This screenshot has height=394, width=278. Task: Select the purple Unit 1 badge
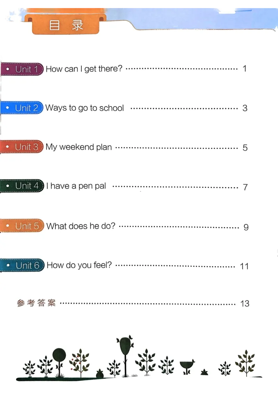(x=23, y=69)
